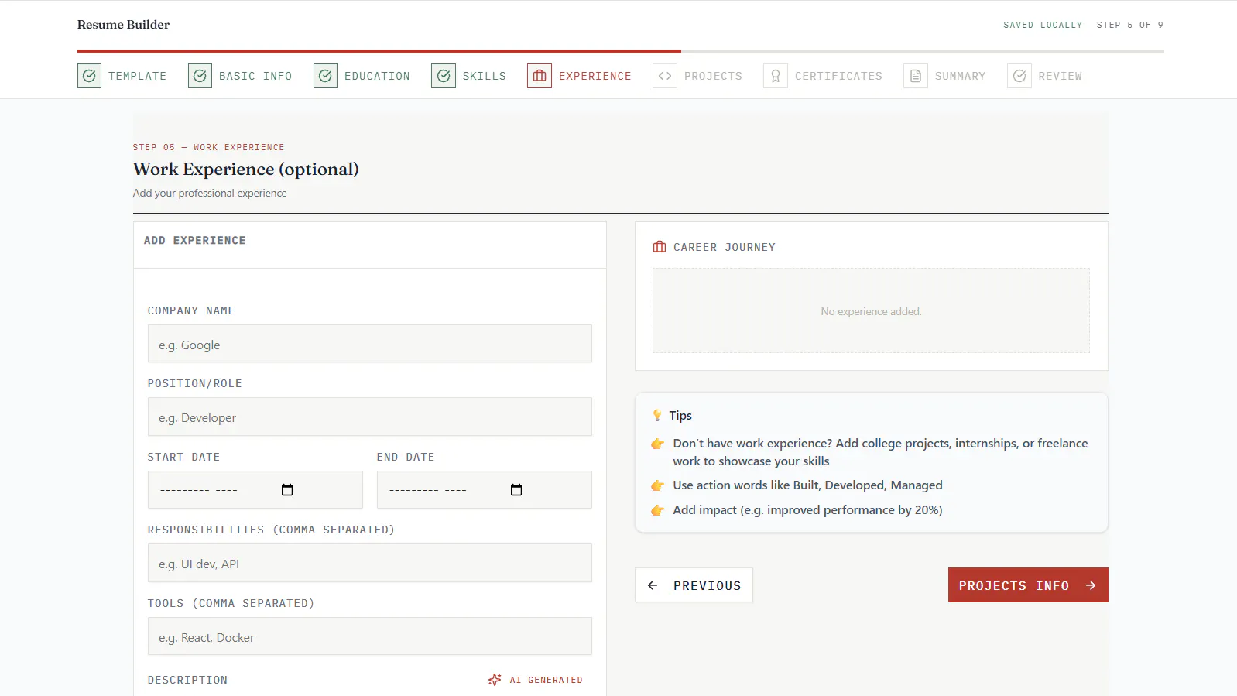Image resolution: width=1237 pixels, height=696 pixels.
Task: Click the Education step checkmark icon
Action: click(x=325, y=76)
